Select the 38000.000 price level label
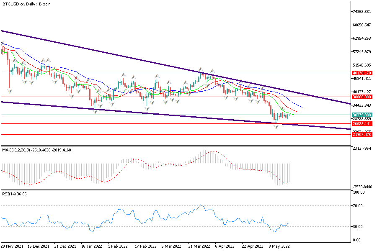 click(362, 97)
